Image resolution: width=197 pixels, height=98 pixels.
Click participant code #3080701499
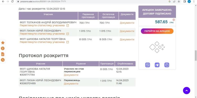click(x=28, y=83)
